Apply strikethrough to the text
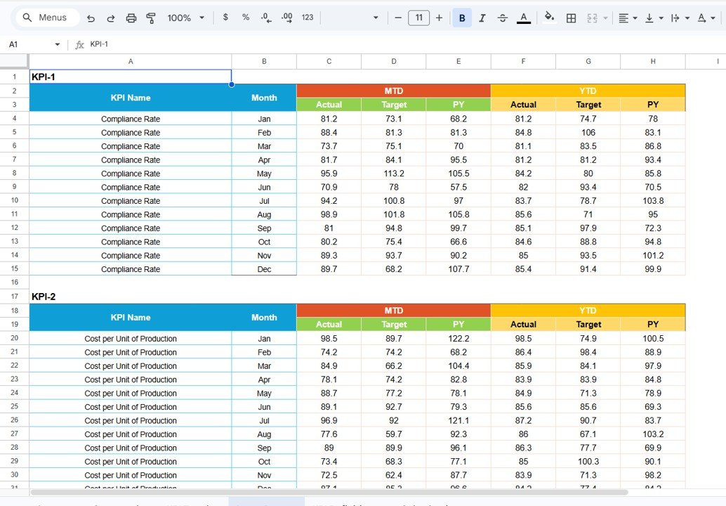Image resolution: width=726 pixels, height=506 pixels. tap(503, 18)
